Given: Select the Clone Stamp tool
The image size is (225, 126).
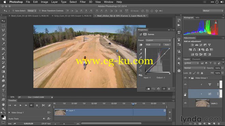Looking at the screenshot, I should [x=3, y=58].
